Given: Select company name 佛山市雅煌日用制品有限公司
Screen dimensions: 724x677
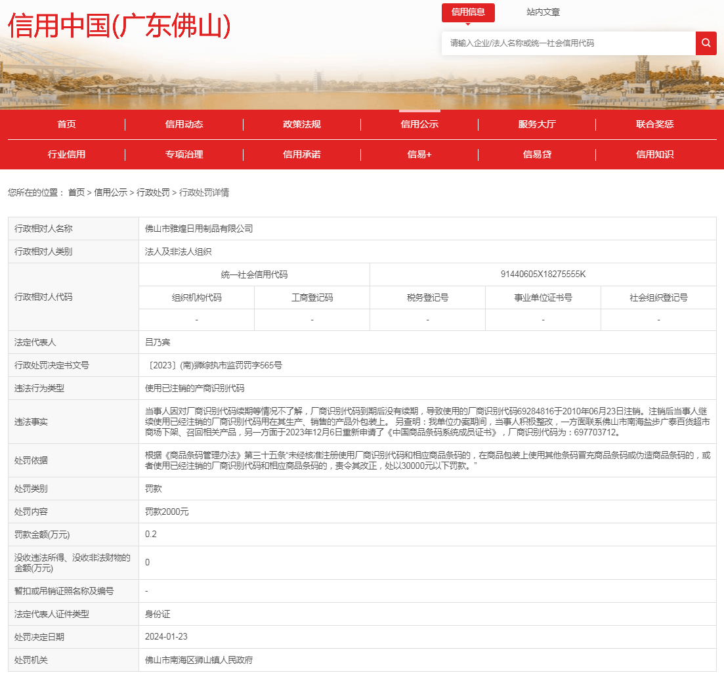Looking at the screenshot, I should tap(199, 229).
